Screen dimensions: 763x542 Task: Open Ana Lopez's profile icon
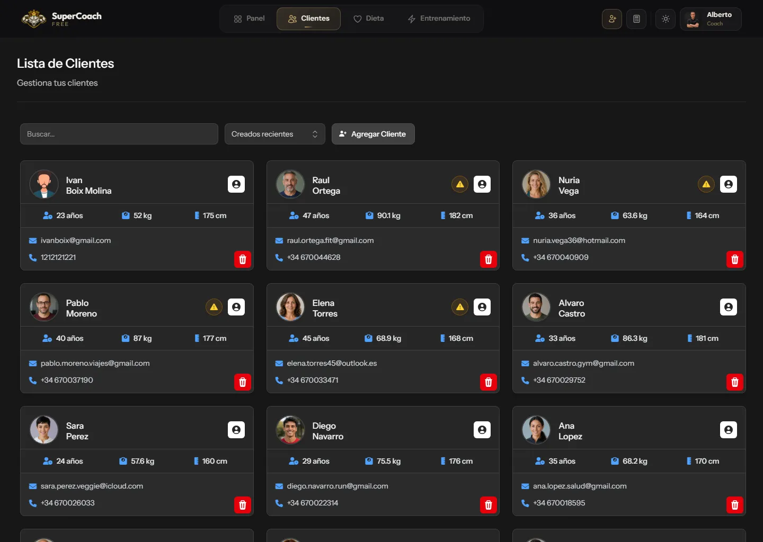click(x=729, y=430)
